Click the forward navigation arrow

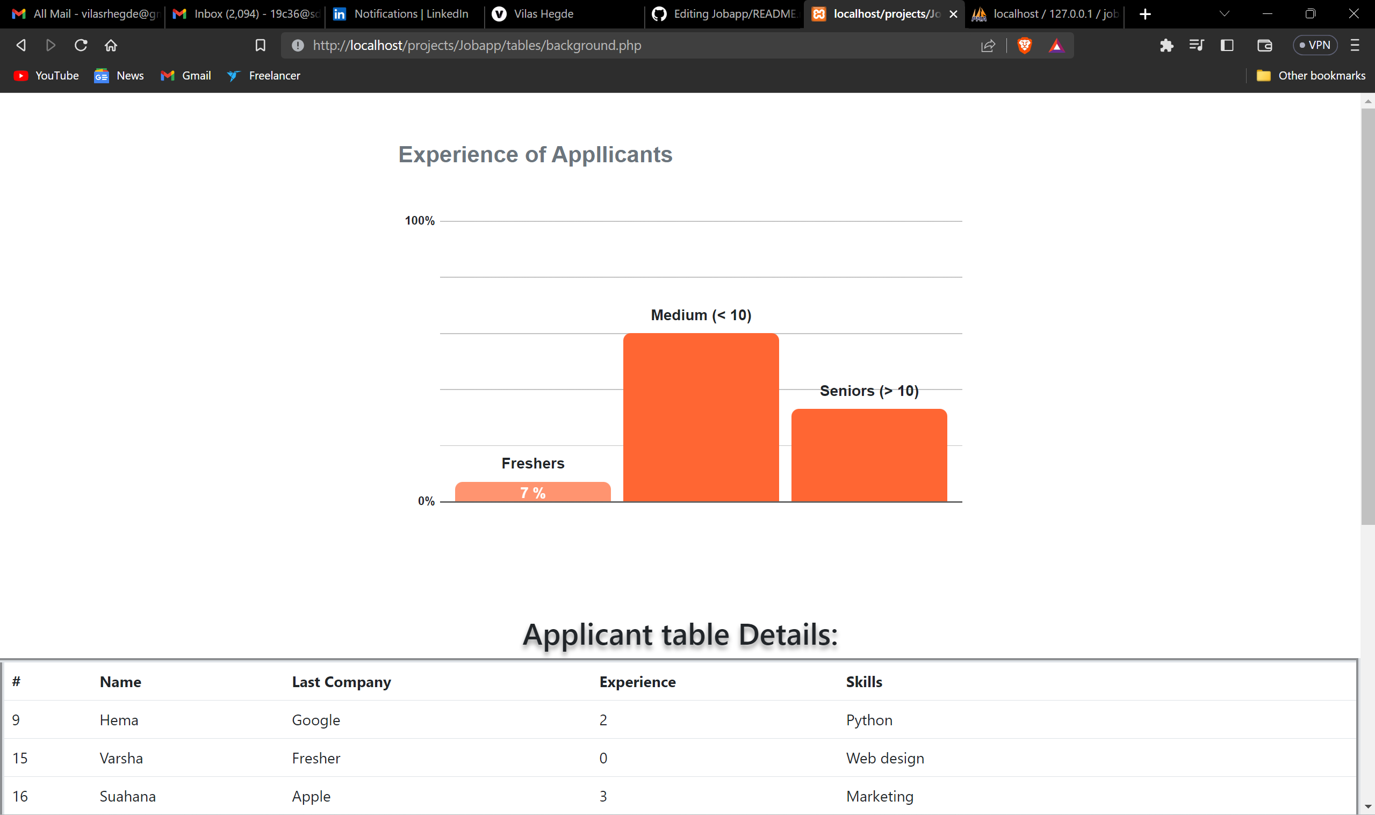[x=51, y=45]
